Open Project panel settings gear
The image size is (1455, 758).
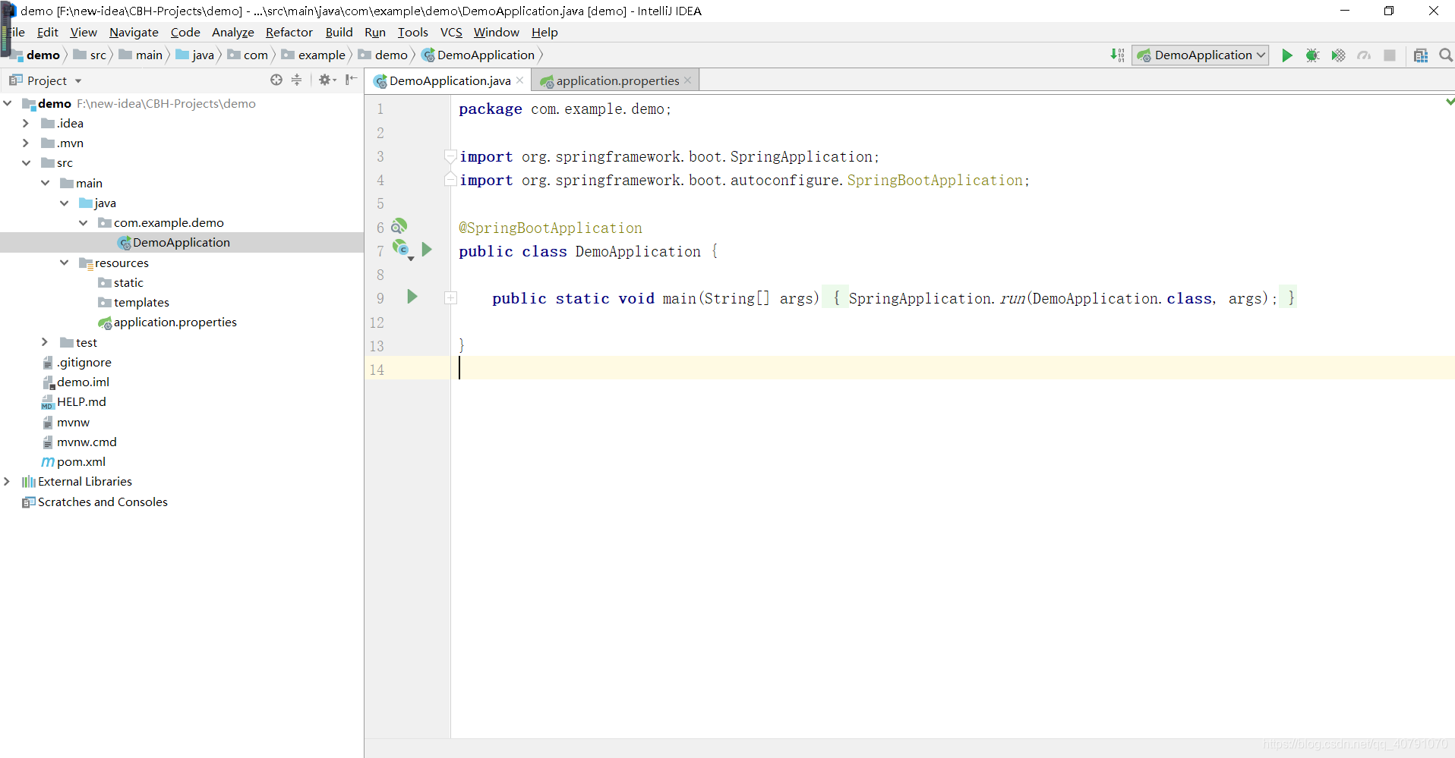click(327, 80)
